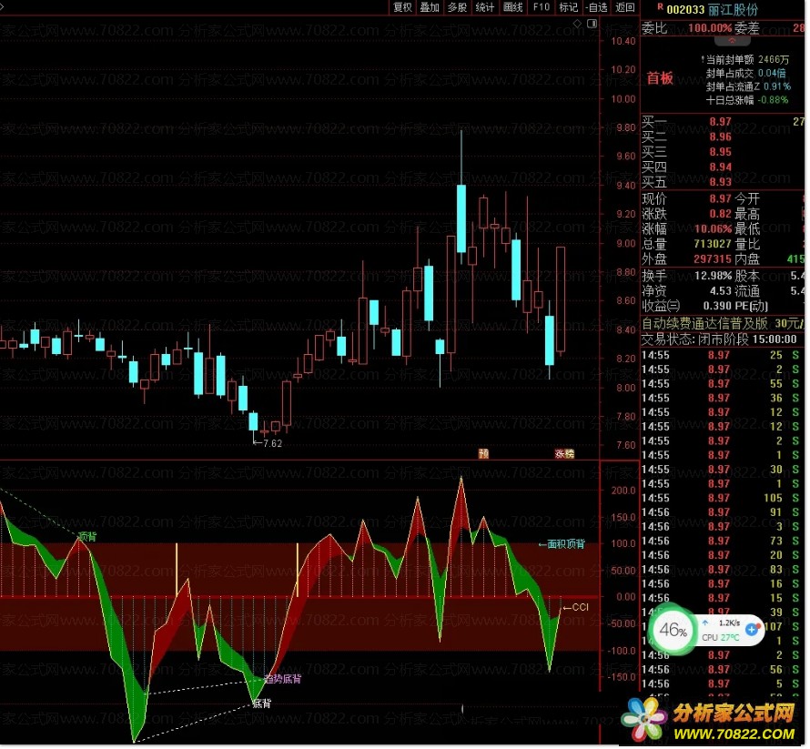810x749 pixels.
Task: Click the 首板 label
Action: [x=660, y=78]
